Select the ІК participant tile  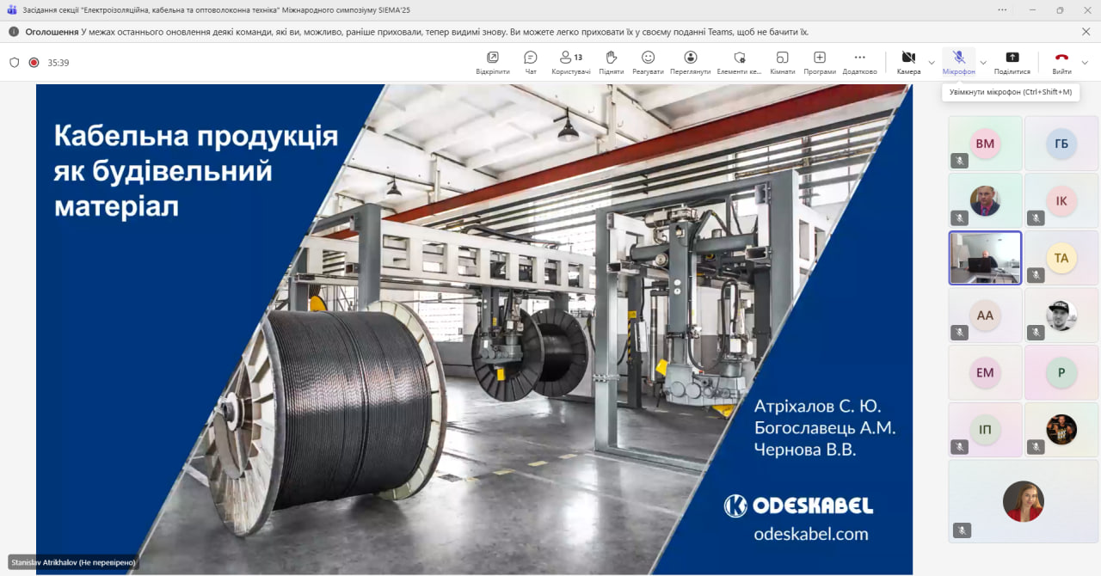(x=1061, y=200)
